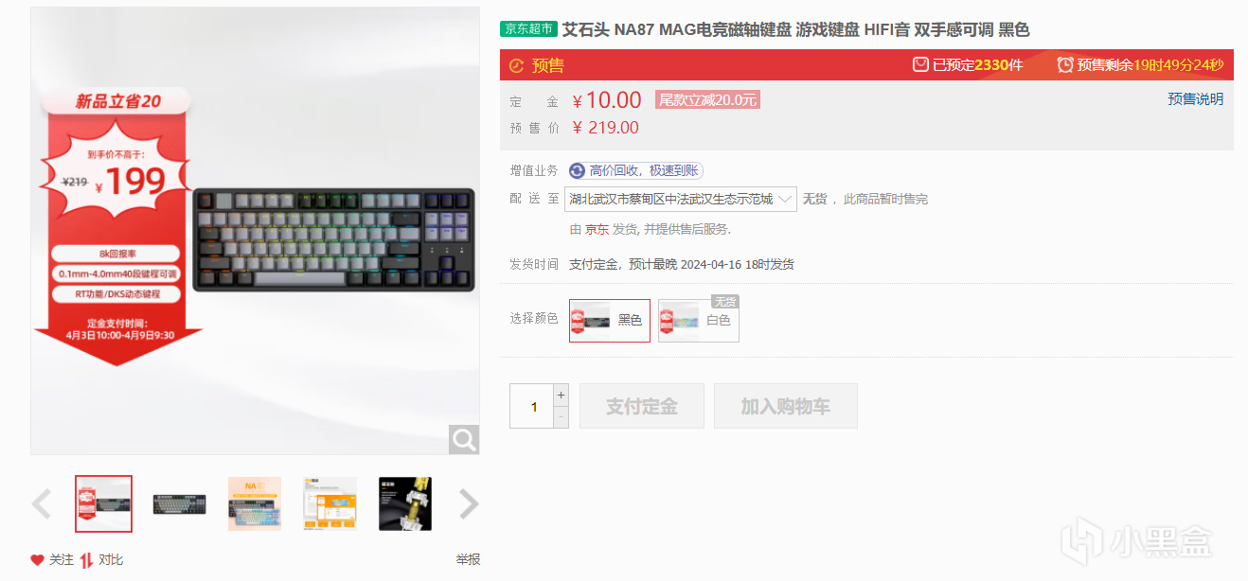1248x581 pixels.
Task: Select the plain black keyboard thumbnail
Action: coord(179,504)
